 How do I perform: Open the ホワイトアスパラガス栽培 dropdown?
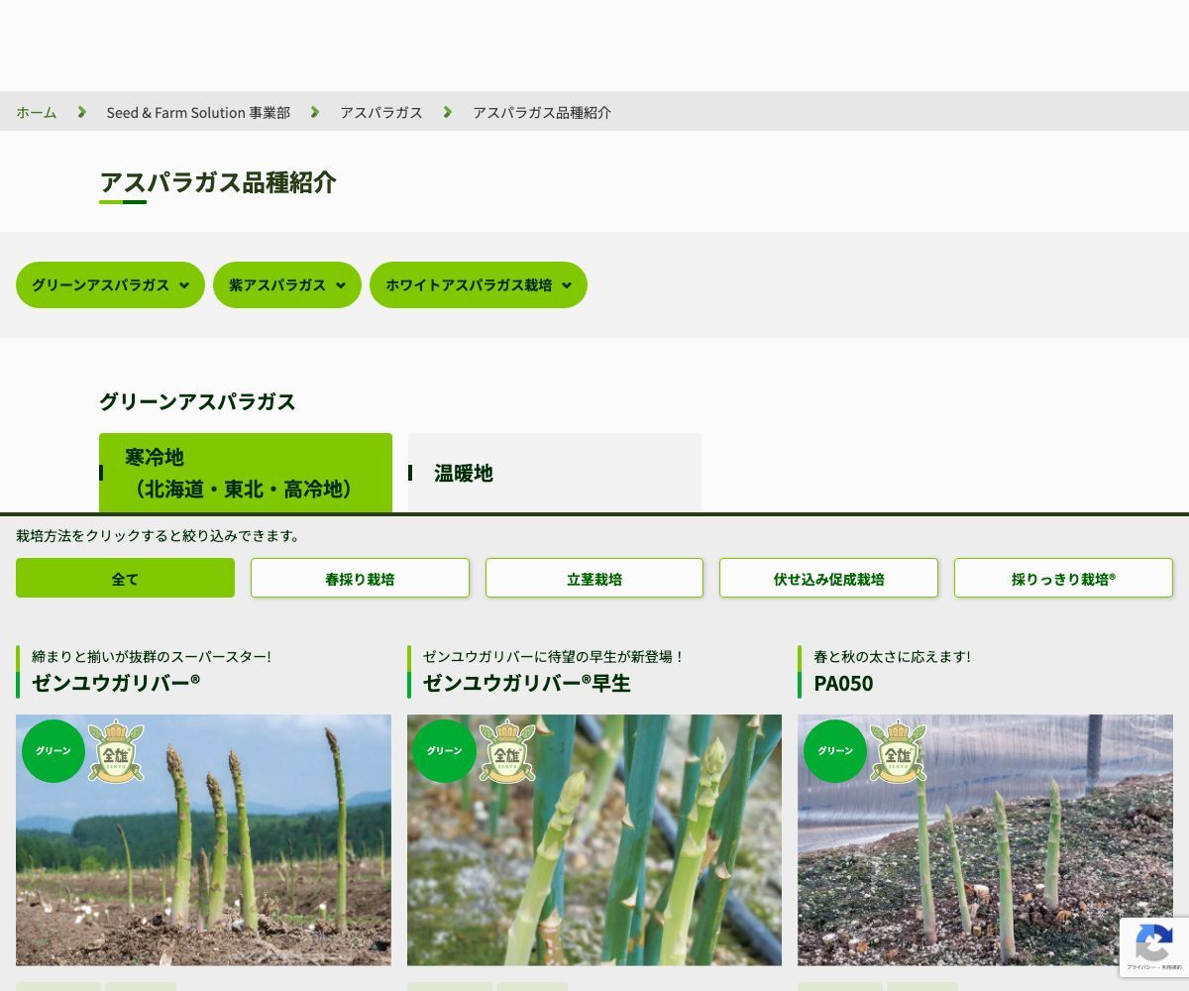pos(479,284)
